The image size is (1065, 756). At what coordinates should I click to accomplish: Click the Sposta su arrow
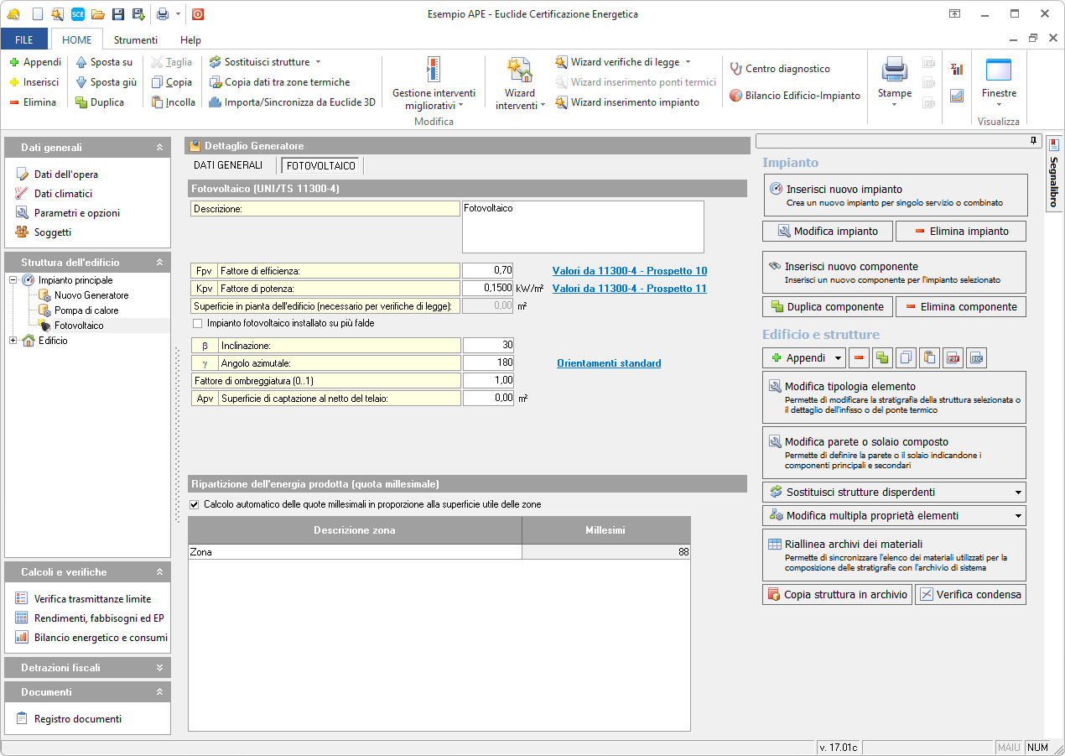(81, 62)
